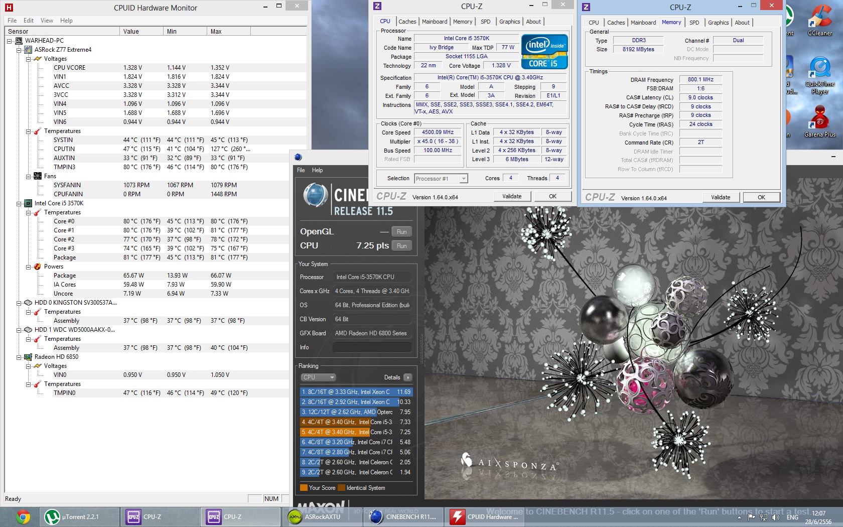
Task: Click OK in the left CPU-Z window
Action: click(552, 196)
